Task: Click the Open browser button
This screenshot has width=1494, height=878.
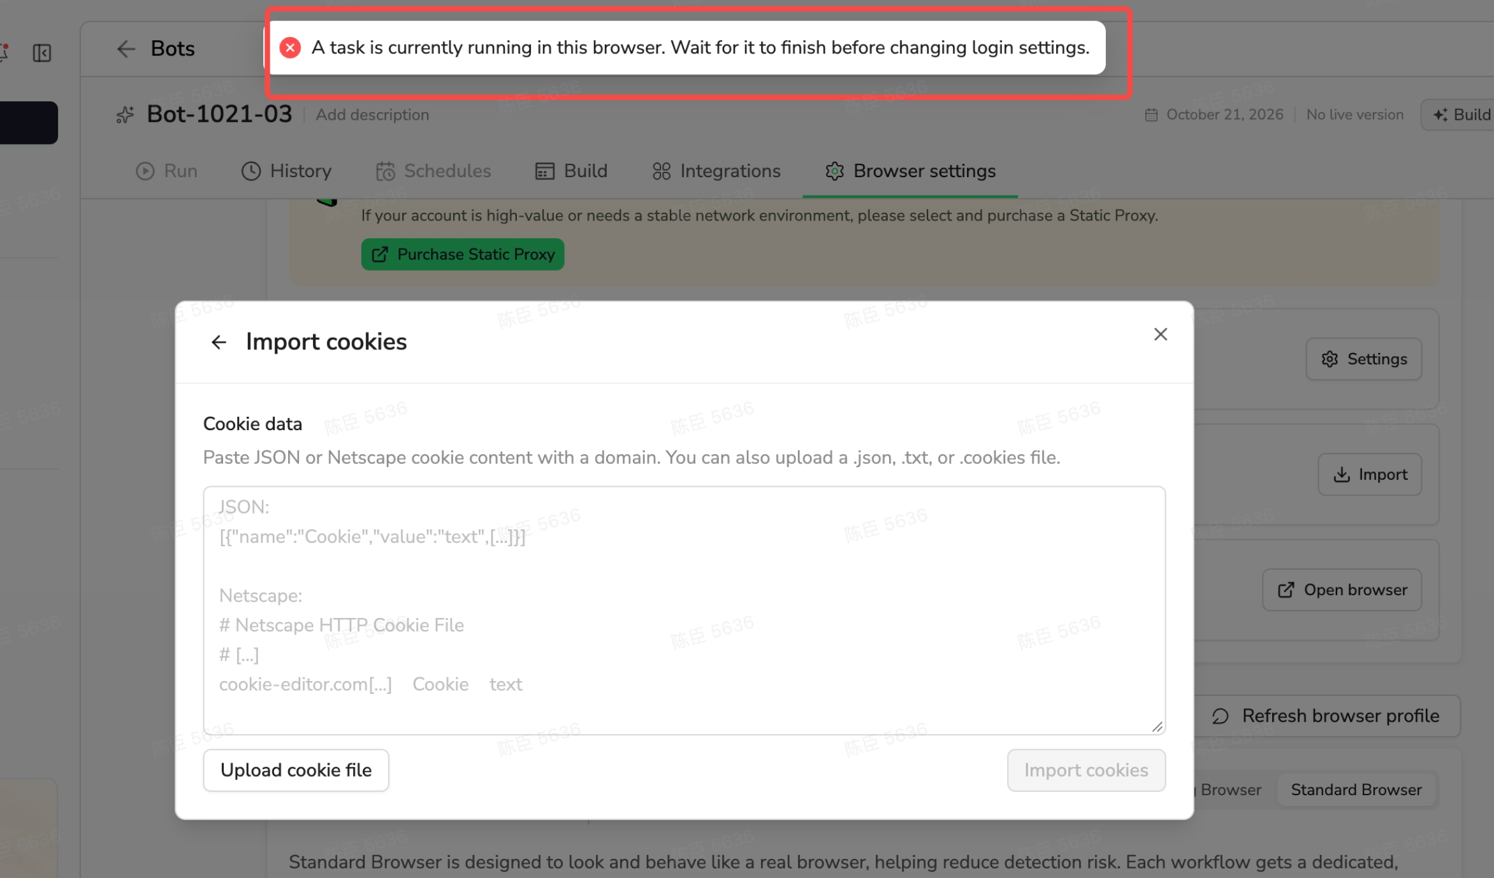Action: pos(1342,590)
